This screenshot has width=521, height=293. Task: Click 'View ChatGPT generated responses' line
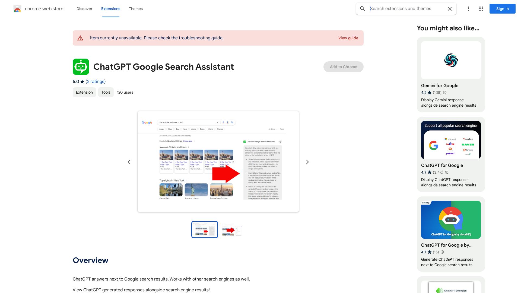[x=141, y=290]
